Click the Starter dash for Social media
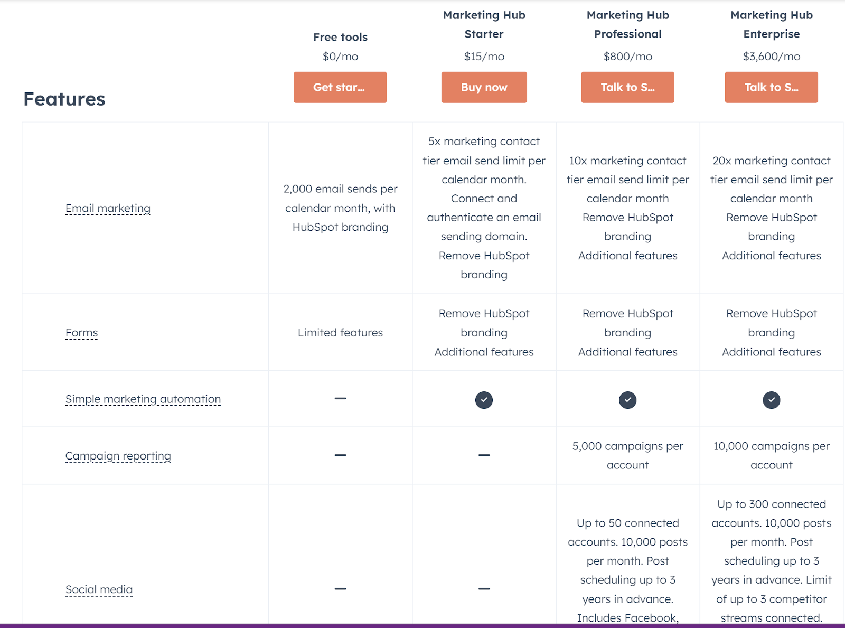Viewport: 845px width, 628px height. [484, 588]
